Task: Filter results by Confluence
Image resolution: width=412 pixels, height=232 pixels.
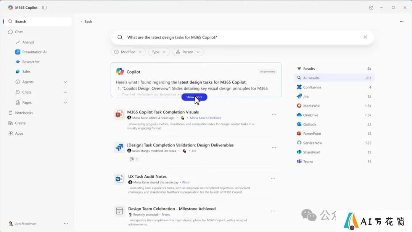Action: coord(334,87)
